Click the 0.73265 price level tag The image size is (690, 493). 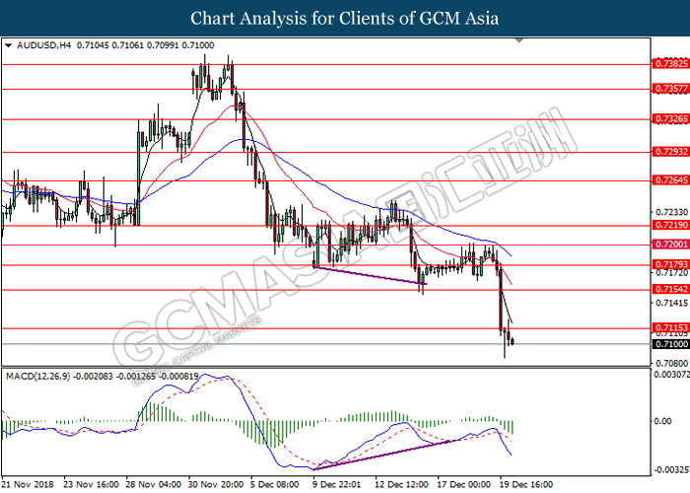pyautogui.click(x=666, y=119)
